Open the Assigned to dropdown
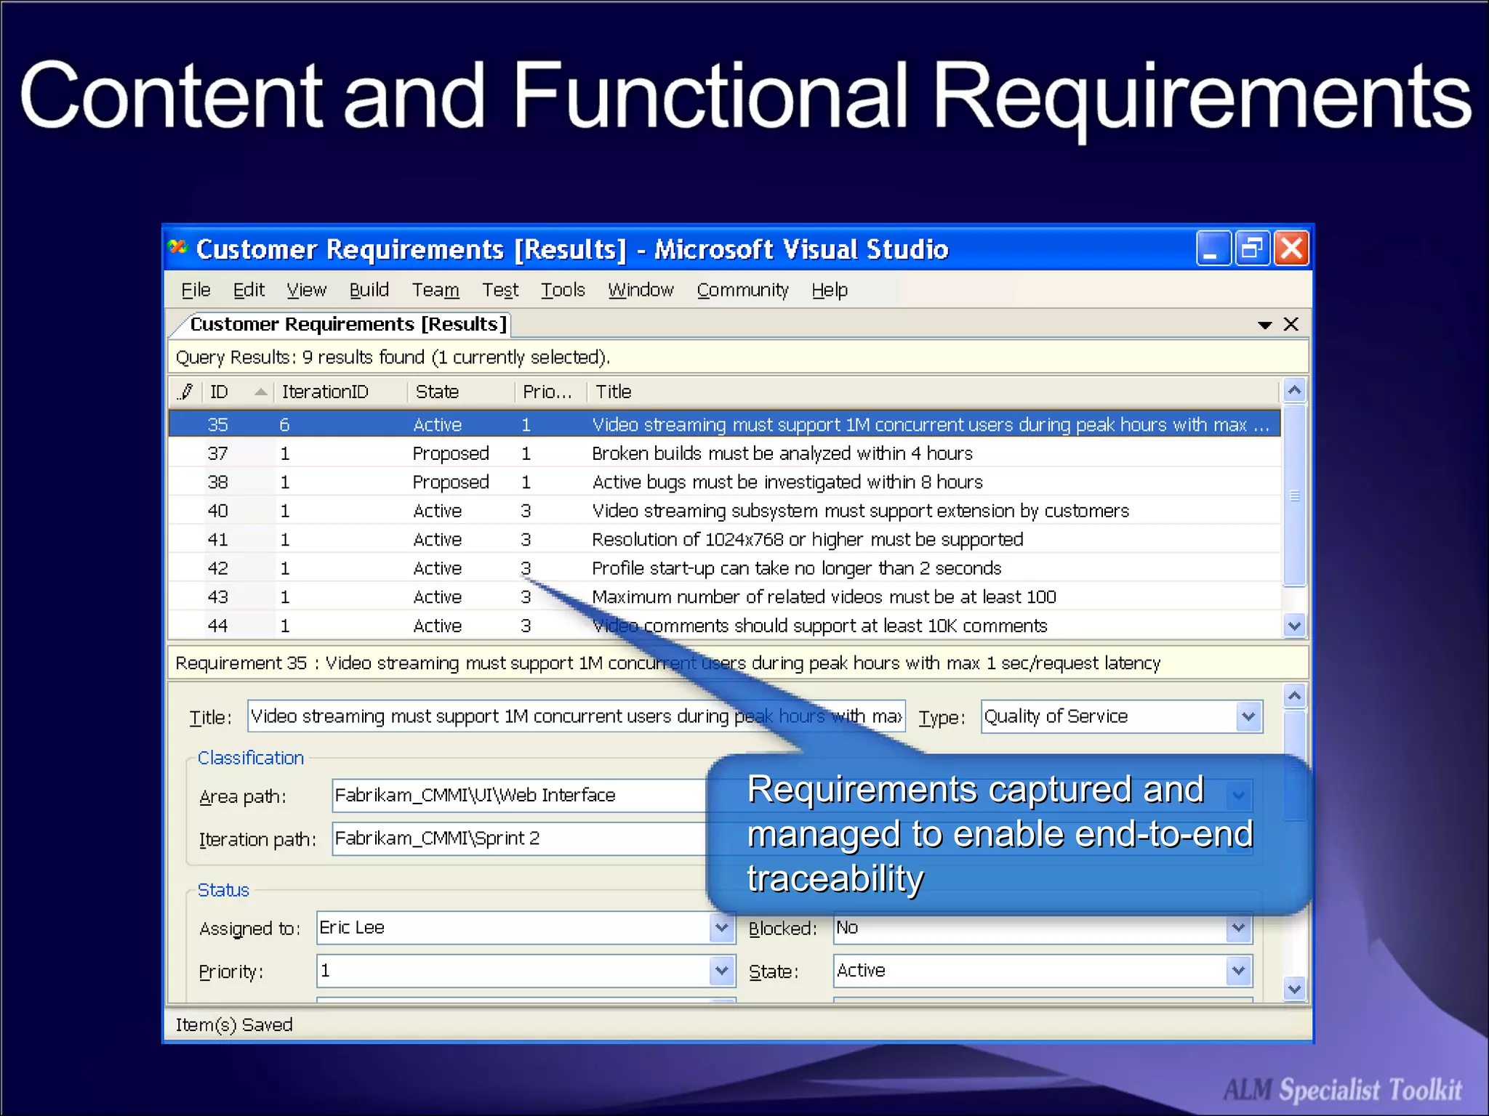The width and height of the screenshot is (1489, 1116). [721, 928]
